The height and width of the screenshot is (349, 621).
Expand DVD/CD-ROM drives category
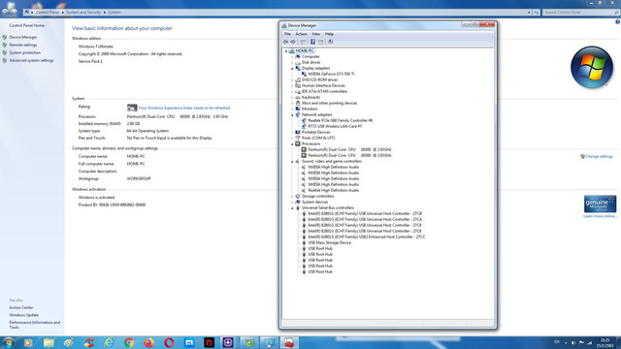coord(292,79)
